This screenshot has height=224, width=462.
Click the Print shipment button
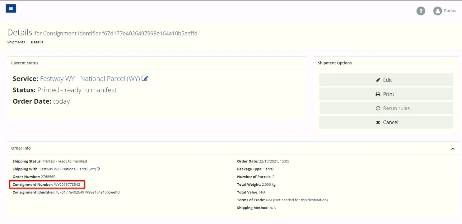coord(386,94)
